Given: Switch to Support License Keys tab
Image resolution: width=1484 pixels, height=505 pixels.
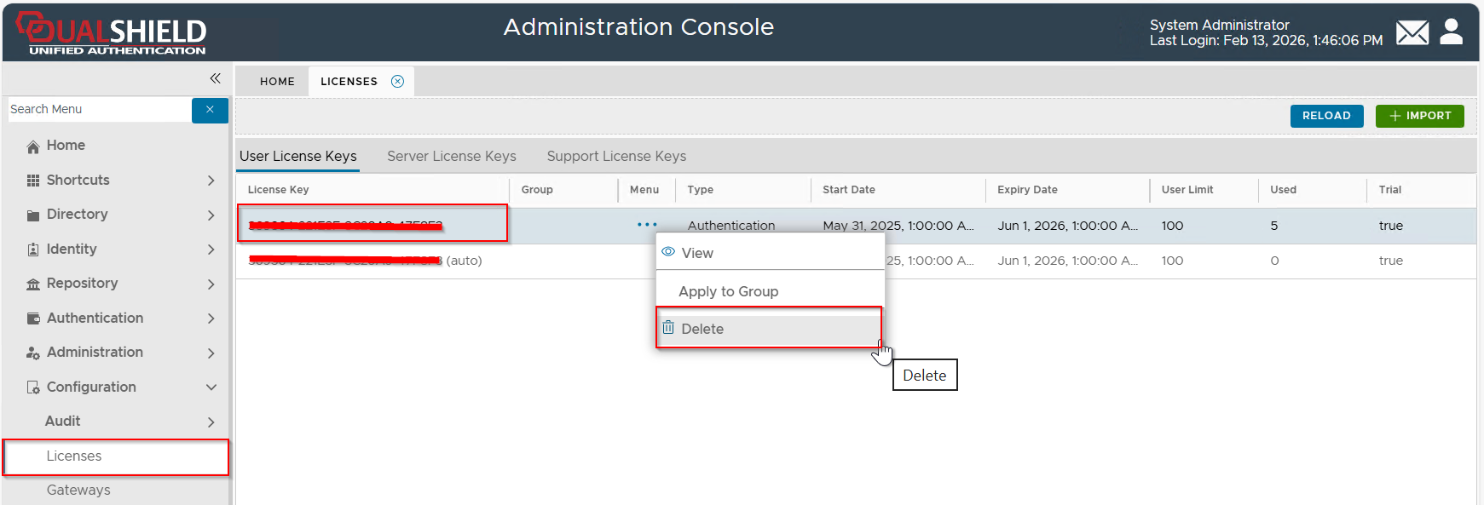Looking at the screenshot, I should [615, 157].
